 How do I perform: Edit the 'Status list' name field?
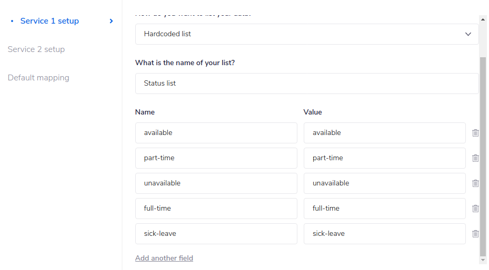pyautogui.click(x=306, y=84)
